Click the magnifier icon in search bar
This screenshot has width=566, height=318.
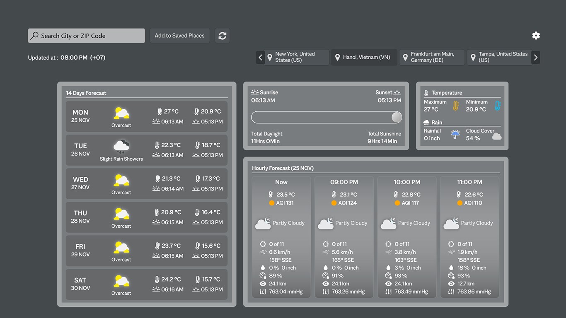tap(35, 36)
